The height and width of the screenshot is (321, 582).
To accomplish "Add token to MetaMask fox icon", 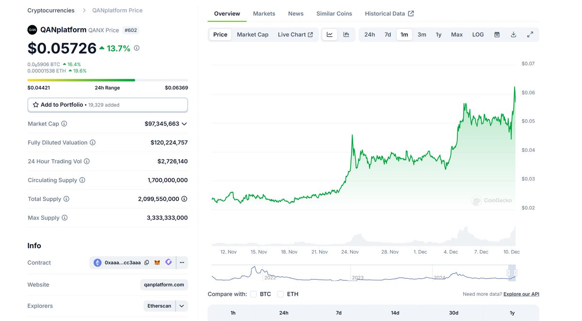I will coord(157,262).
